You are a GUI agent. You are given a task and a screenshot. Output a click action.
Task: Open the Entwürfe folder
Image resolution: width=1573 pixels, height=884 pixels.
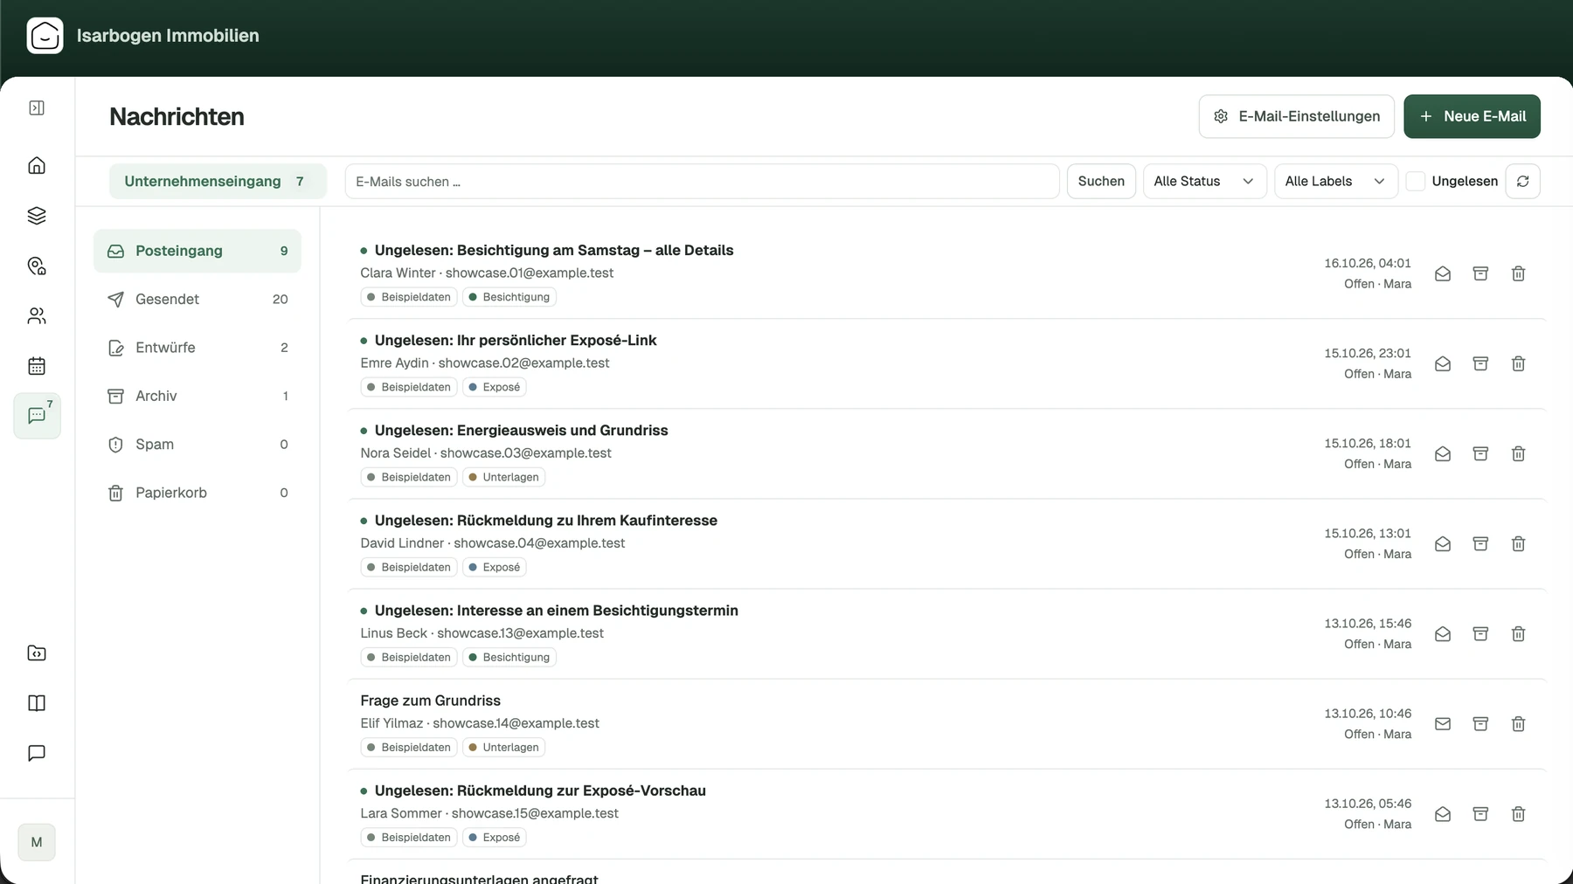pos(197,348)
